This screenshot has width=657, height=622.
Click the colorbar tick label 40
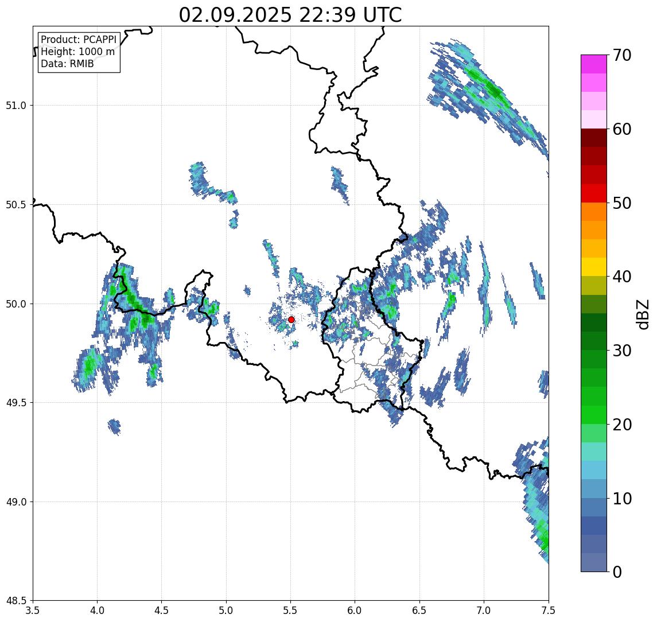tap(622, 277)
